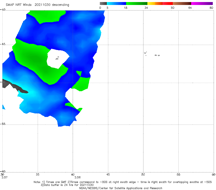
Task: Click the swath time '2:57'
Action: pyautogui.click(x=4, y=177)
